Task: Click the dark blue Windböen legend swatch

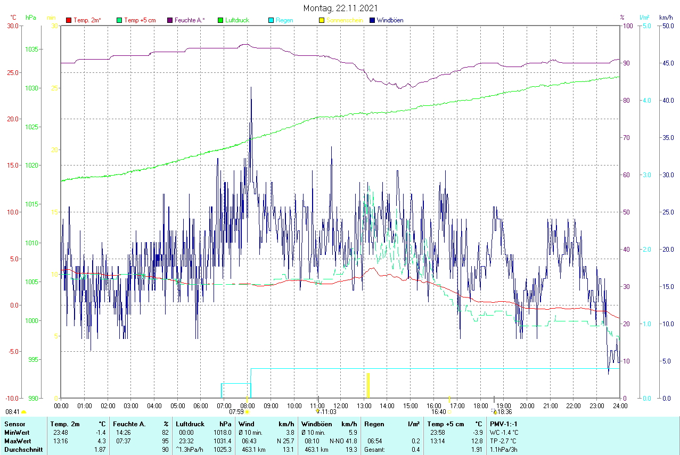Action: click(372, 20)
